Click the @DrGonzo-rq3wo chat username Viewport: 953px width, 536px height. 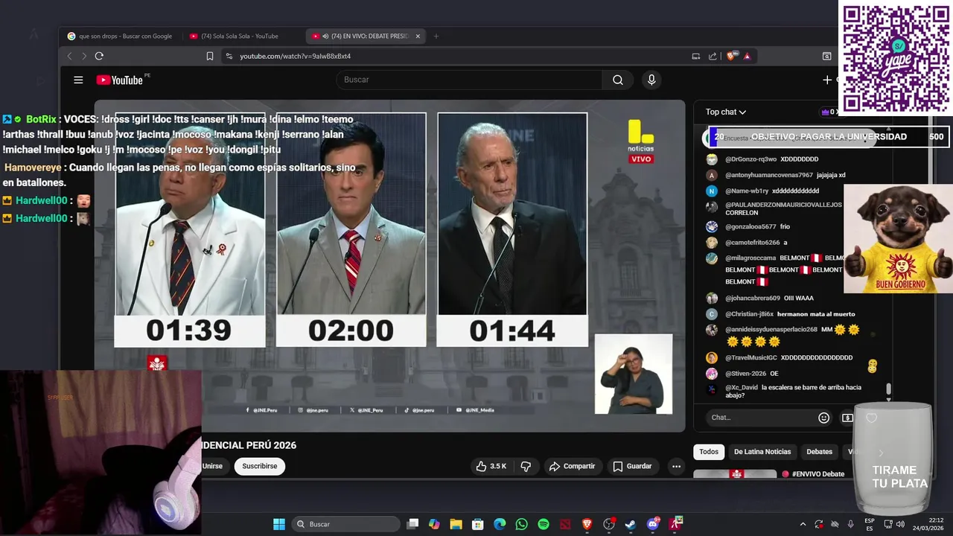(x=751, y=159)
